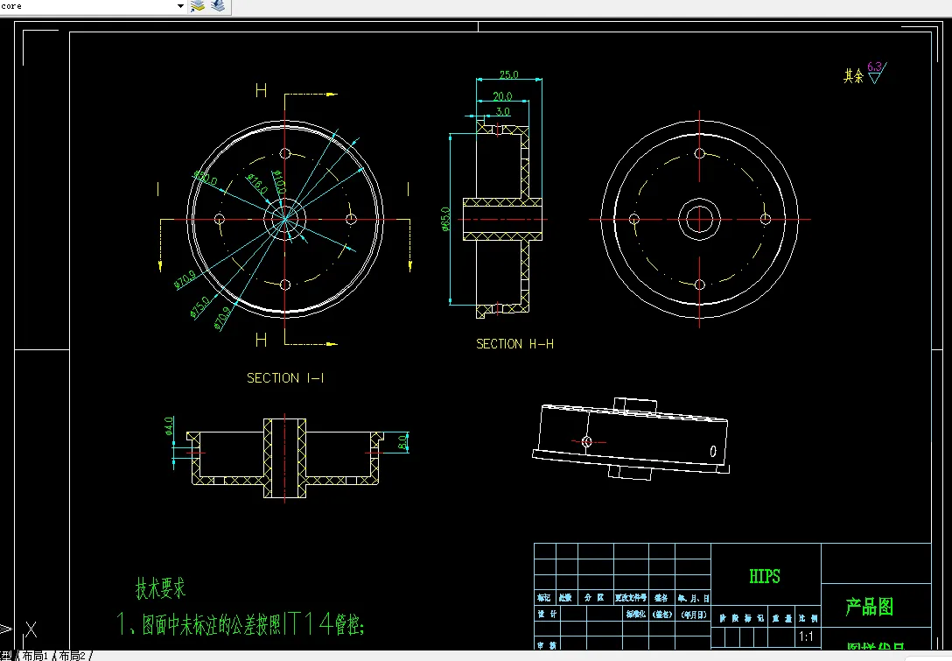Screen dimensions: 952x661
Task: Switch to the 布局2 layout tab
Action: (x=73, y=656)
